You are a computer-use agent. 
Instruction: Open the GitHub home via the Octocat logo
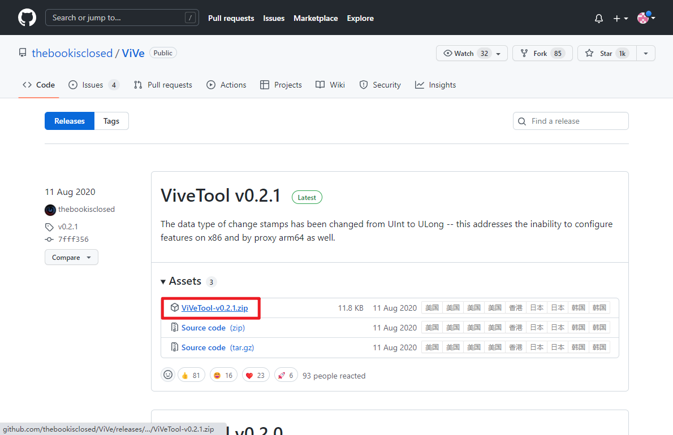click(27, 18)
